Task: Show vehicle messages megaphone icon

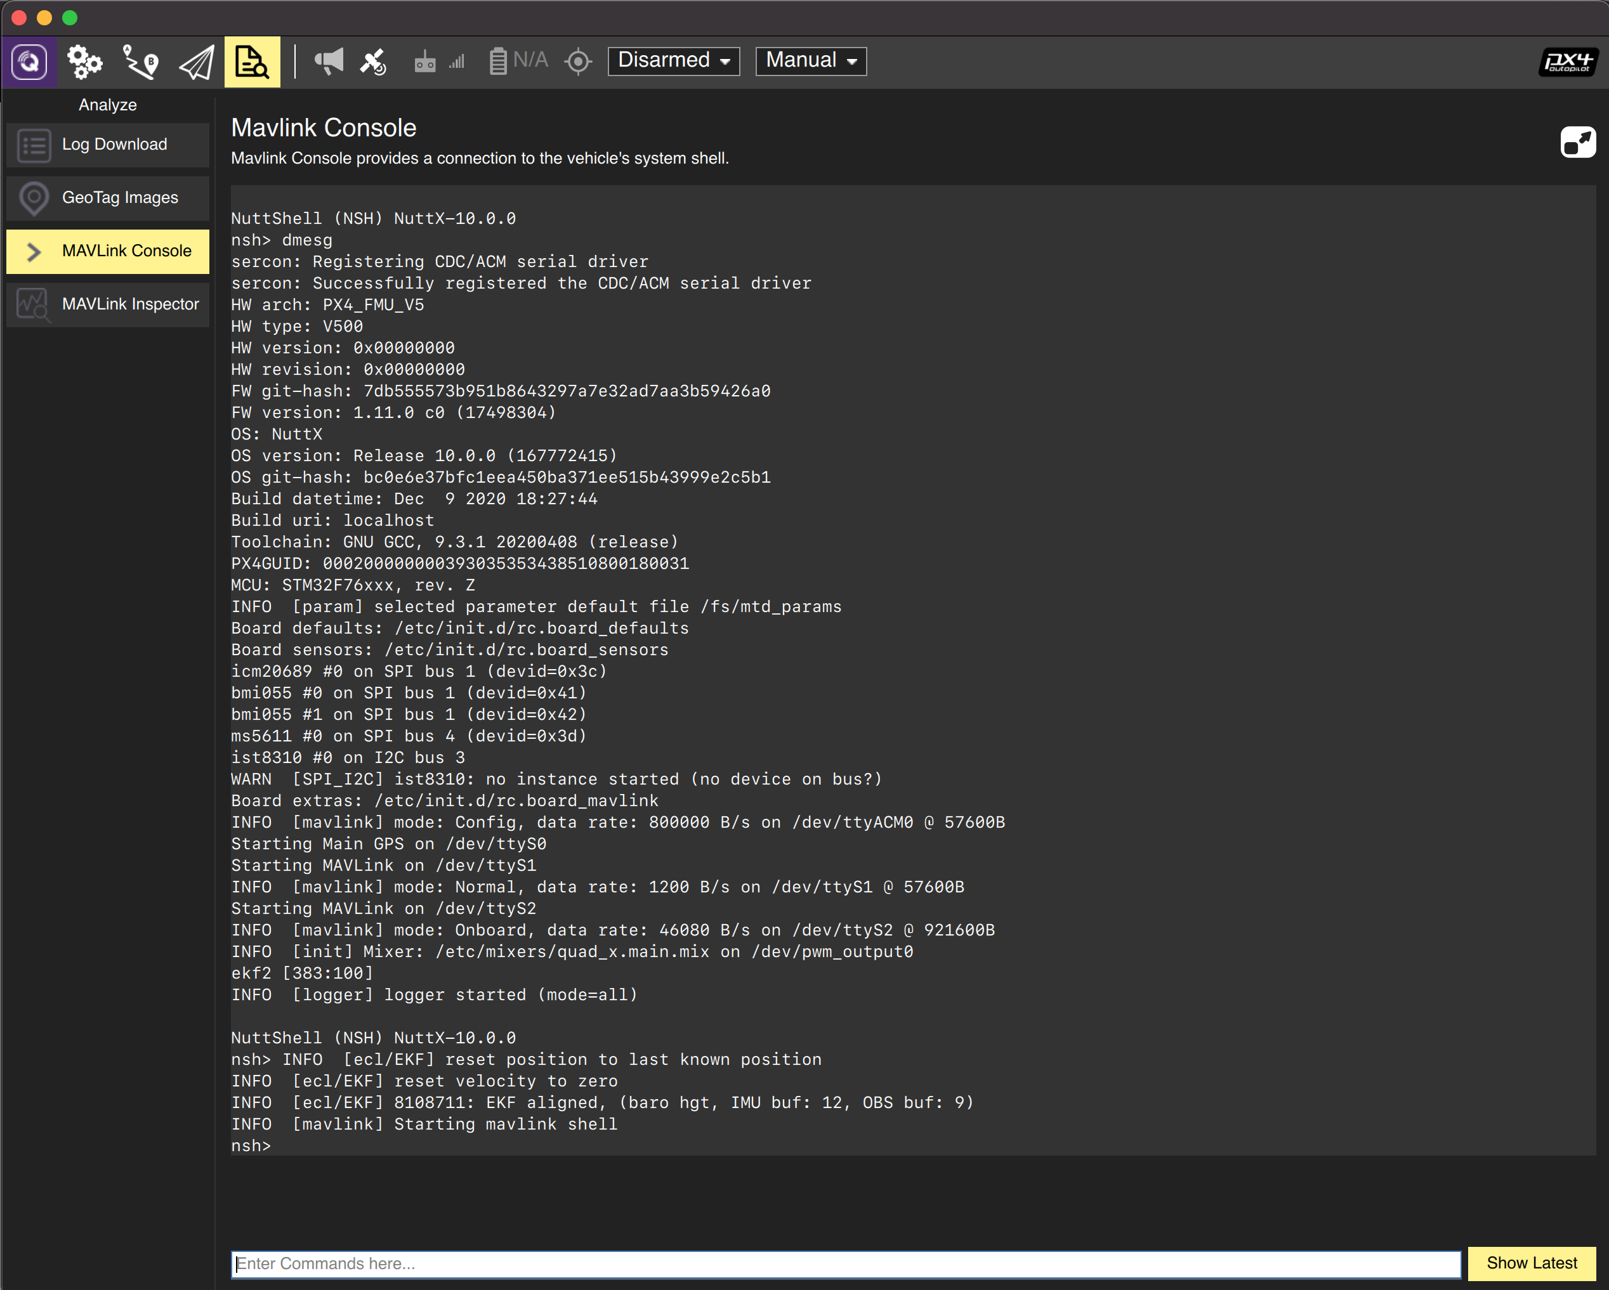Action: coord(329,61)
